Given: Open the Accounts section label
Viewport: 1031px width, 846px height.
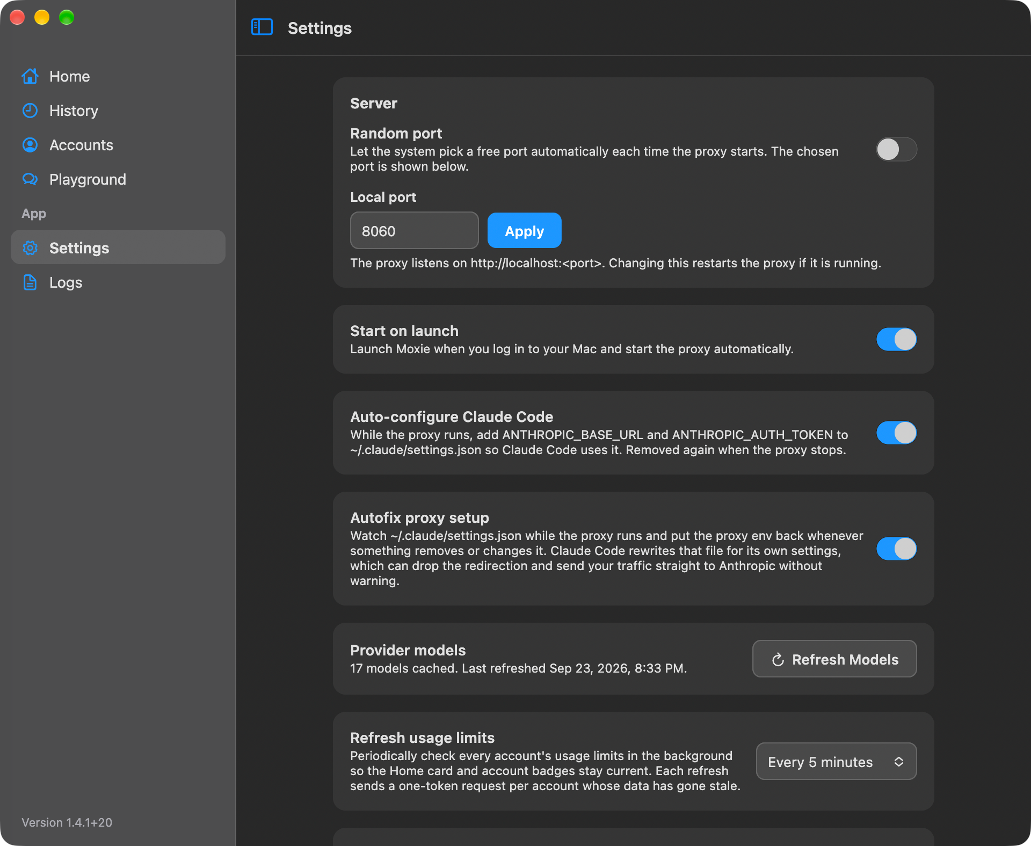Looking at the screenshot, I should 81,145.
